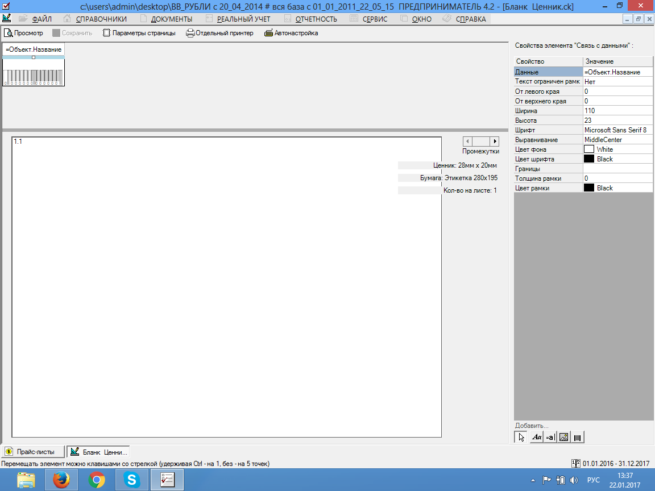
Task: Click the period 01.01.2016 - 31.12.2017 text
Action: [x=616, y=464]
